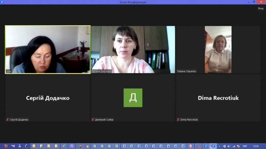This screenshot has width=266, height=149.
Task: Select Tetiana Vlasenko video tile
Action: point(218,50)
